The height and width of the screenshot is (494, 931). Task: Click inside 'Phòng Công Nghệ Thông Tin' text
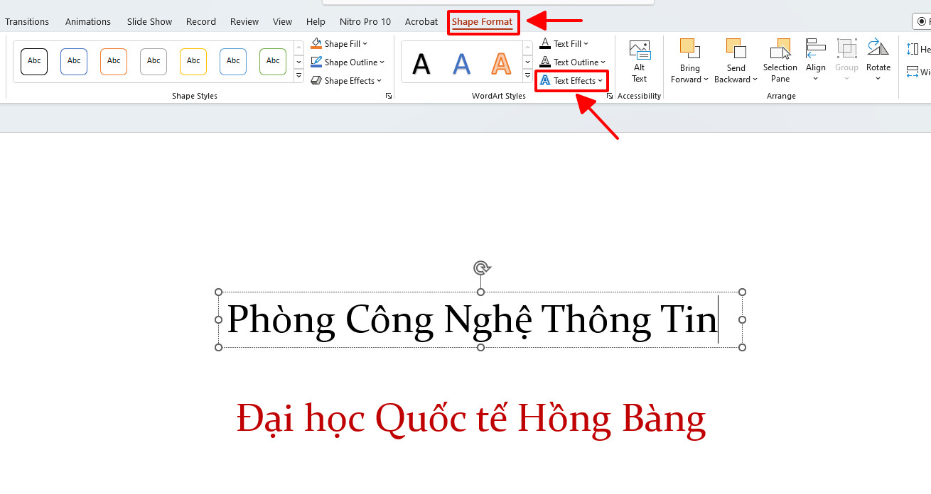[472, 319]
